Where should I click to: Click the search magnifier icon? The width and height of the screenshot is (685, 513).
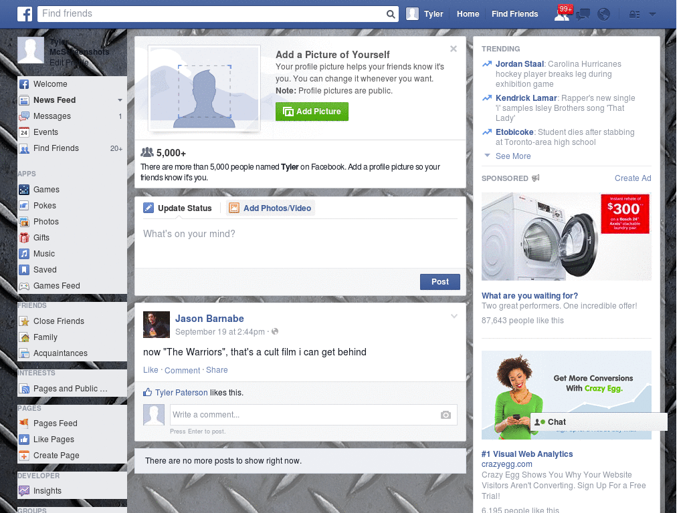[391, 15]
